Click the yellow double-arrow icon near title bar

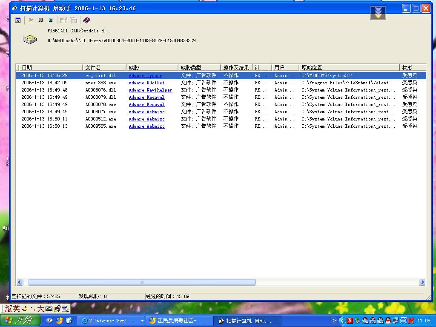378,13
